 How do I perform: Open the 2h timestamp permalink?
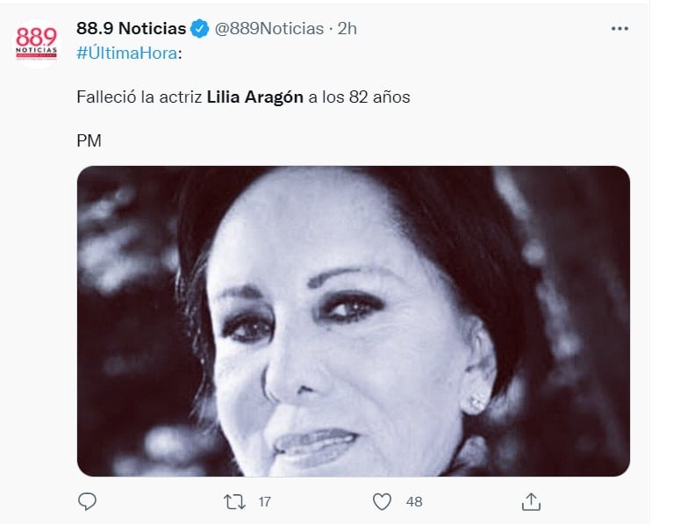pyautogui.click(x=347, y=29)
